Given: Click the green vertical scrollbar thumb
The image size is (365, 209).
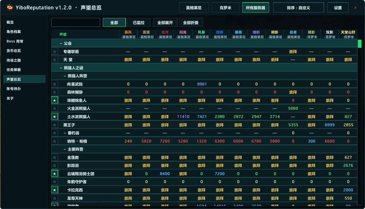Looking at the screenshot, I should (x=359, y=44).
